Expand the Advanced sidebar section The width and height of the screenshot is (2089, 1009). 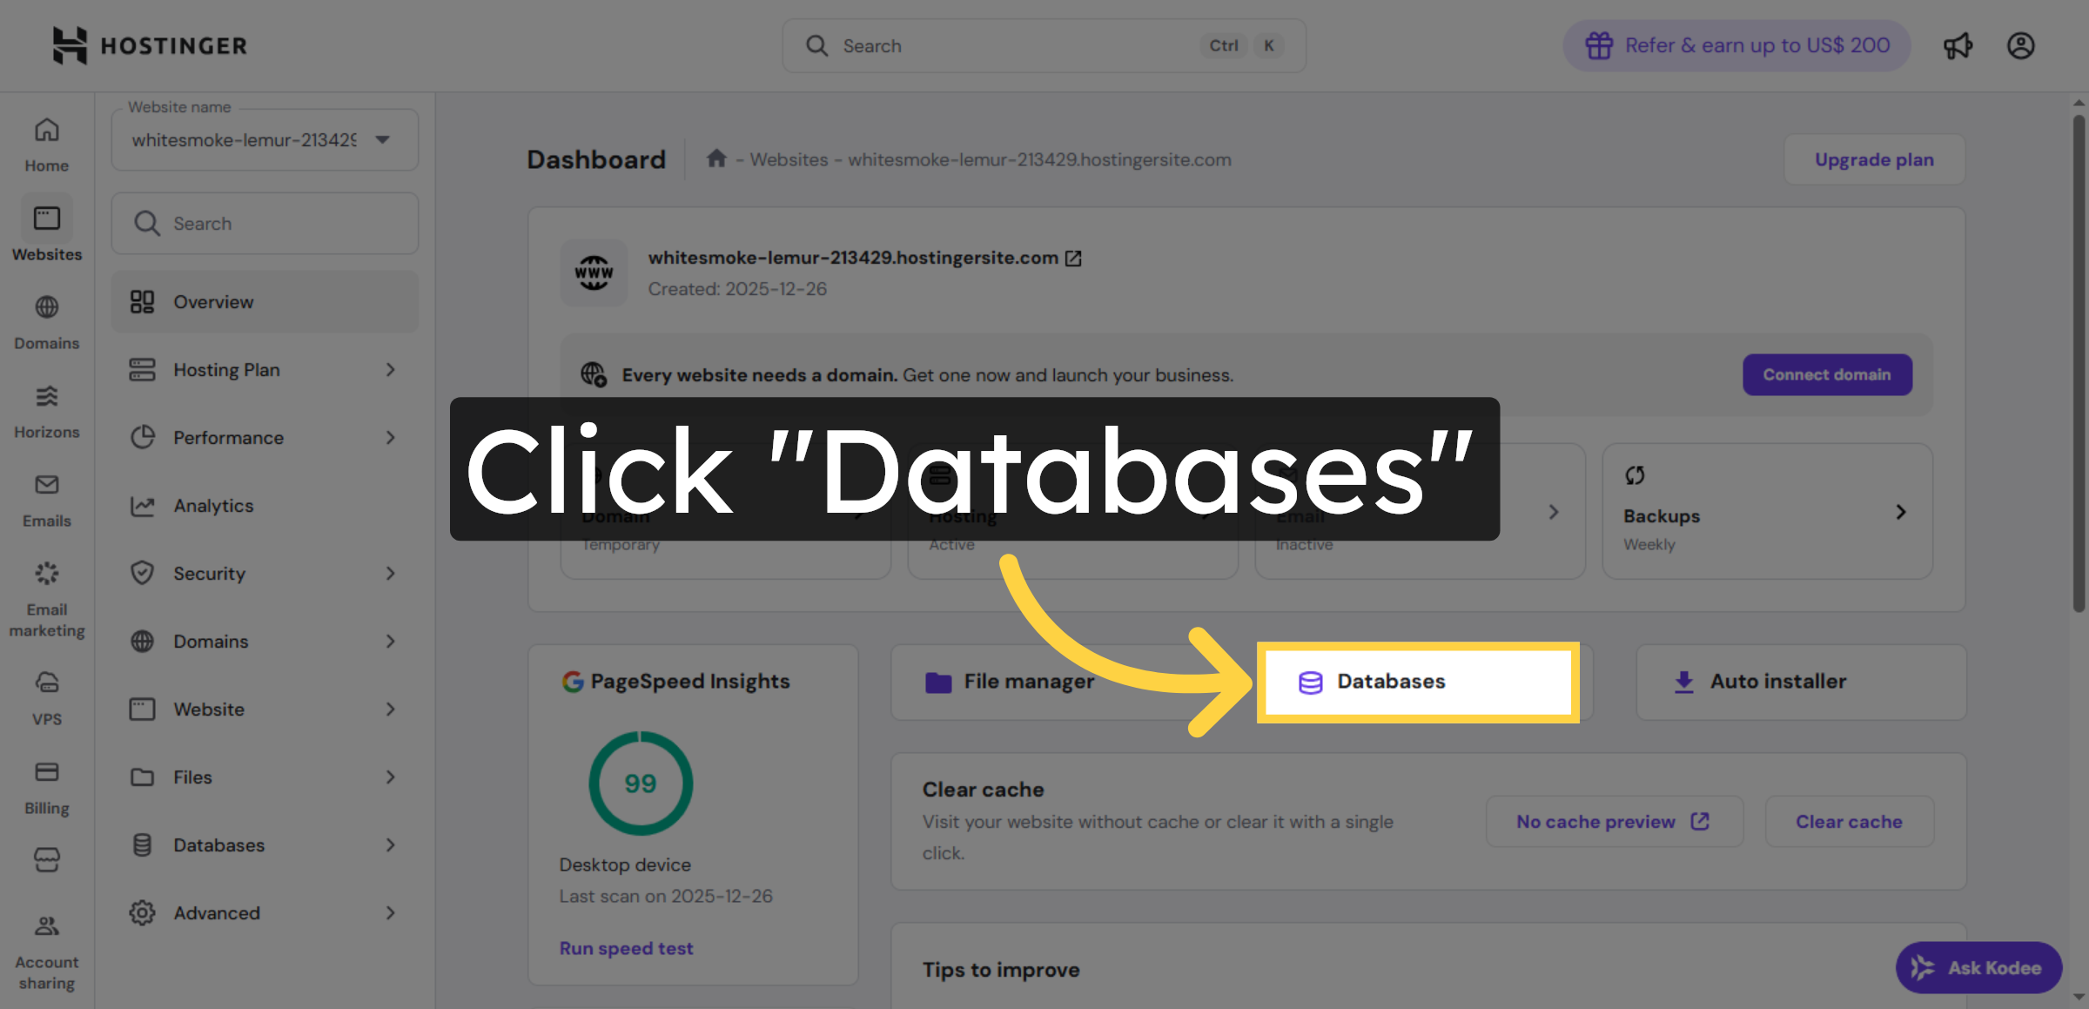[264, 912]
